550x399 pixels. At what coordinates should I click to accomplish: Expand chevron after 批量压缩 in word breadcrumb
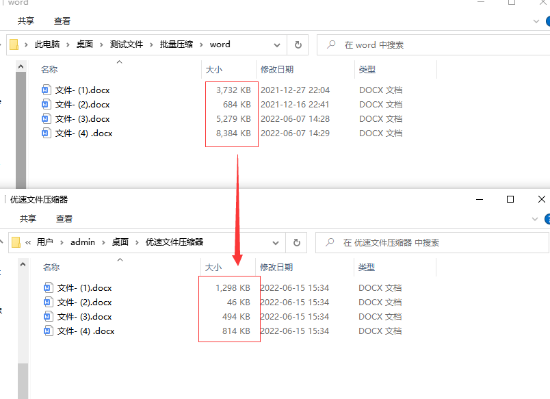coord(202,44)
